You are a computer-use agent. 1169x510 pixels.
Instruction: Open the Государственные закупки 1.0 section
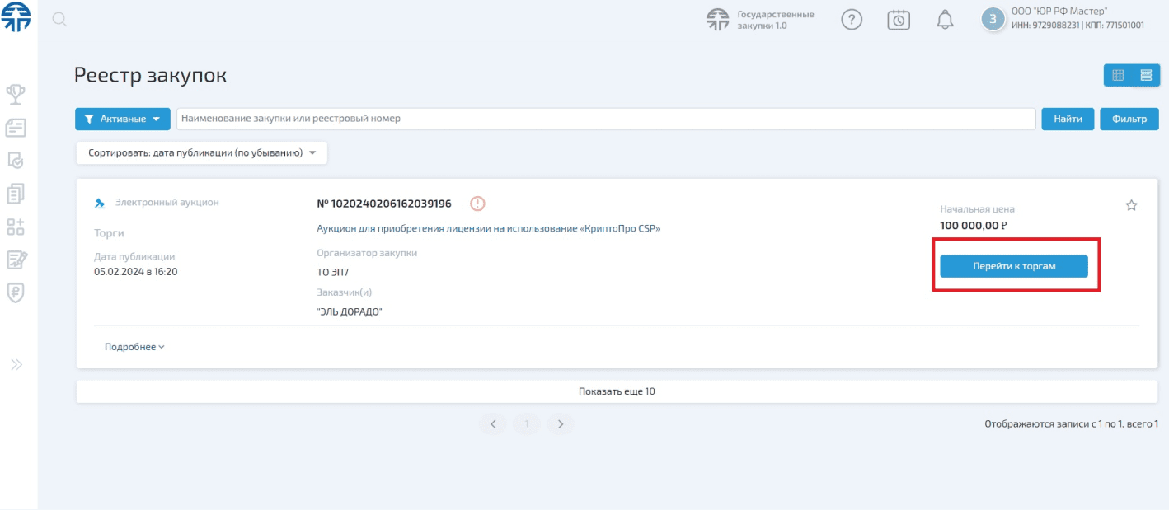(761, 21)
